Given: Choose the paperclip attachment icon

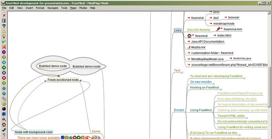Looking at the screenshot, I should point(4,99).
